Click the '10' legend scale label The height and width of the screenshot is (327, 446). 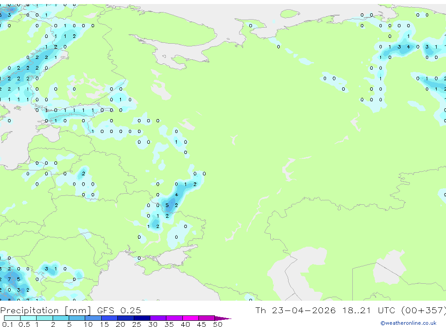[x=88, y=324]
